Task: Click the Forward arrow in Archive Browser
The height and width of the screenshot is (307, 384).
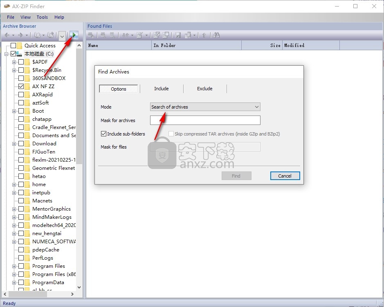Action: click(20, 36)
